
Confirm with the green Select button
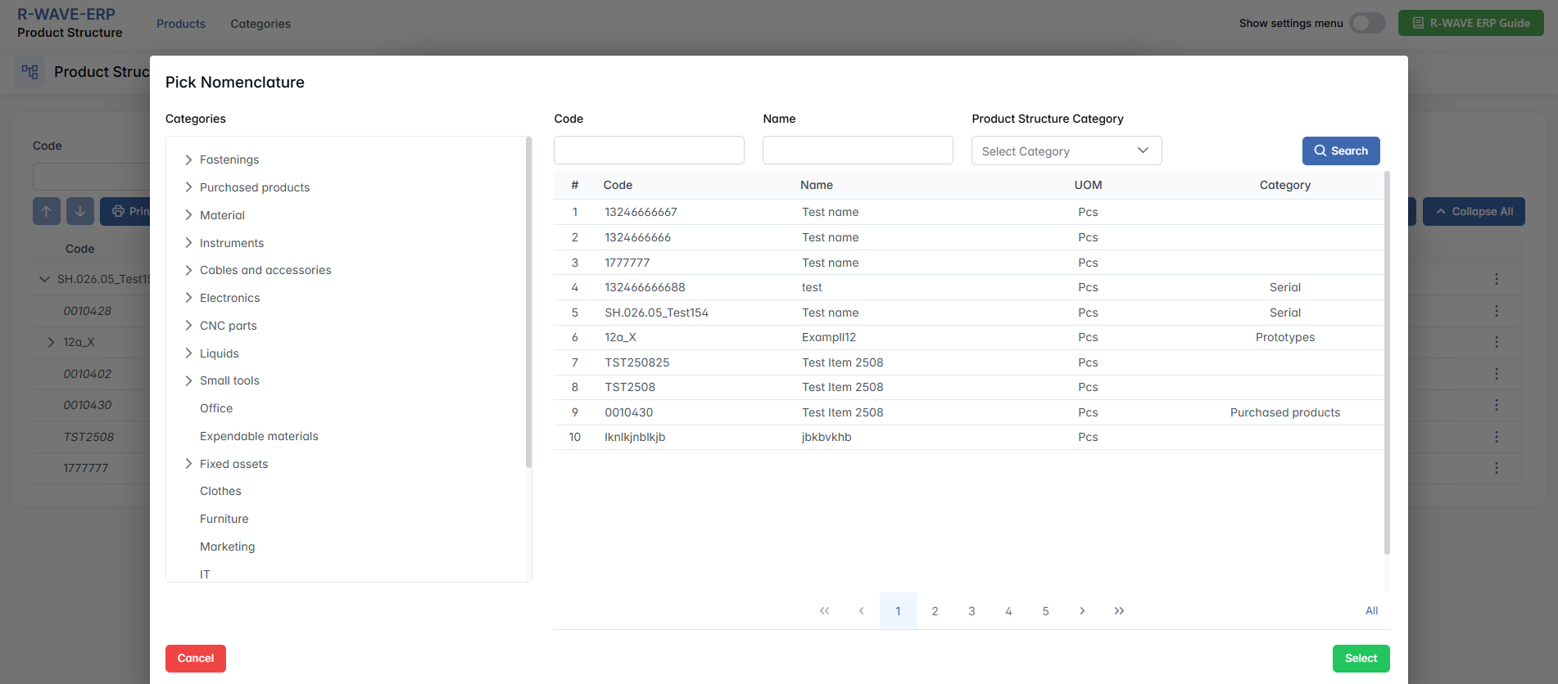pos(1361,659)
